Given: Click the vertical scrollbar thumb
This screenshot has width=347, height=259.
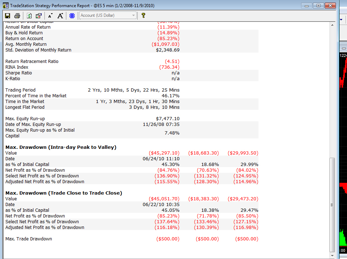Looking at the screenshot, I should 332,205.
